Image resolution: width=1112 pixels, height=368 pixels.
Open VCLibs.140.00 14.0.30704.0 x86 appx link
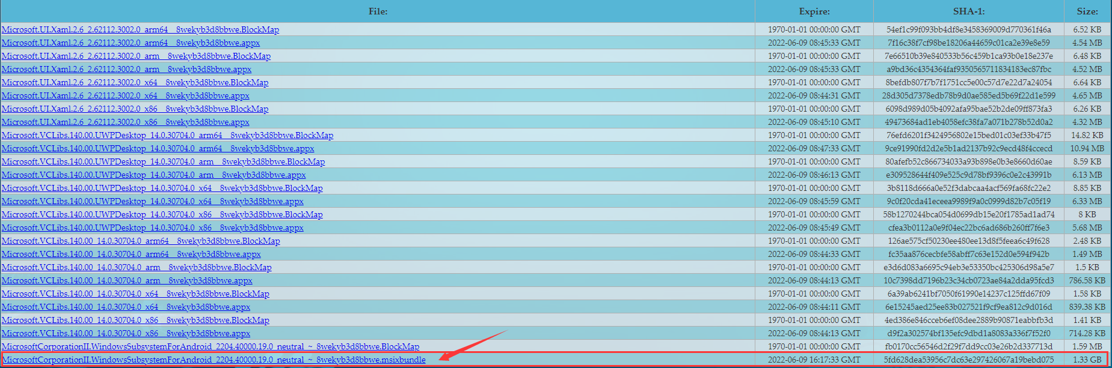click(x=126, y=333)
